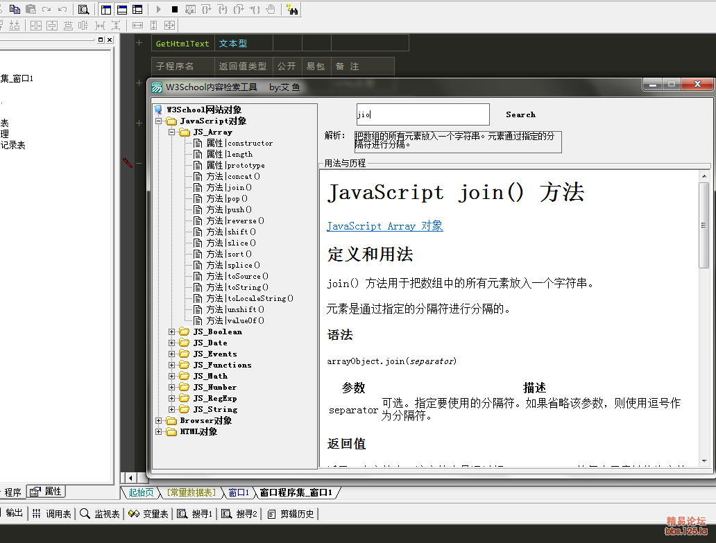
Task: Click the vertical spacing distribution icon
Action: tap(116, 26)
